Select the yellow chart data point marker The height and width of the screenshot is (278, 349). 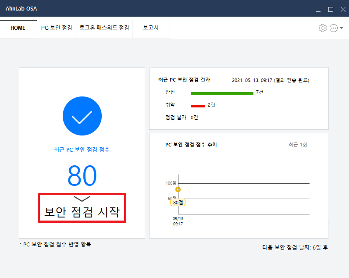(x=178, y=189)
